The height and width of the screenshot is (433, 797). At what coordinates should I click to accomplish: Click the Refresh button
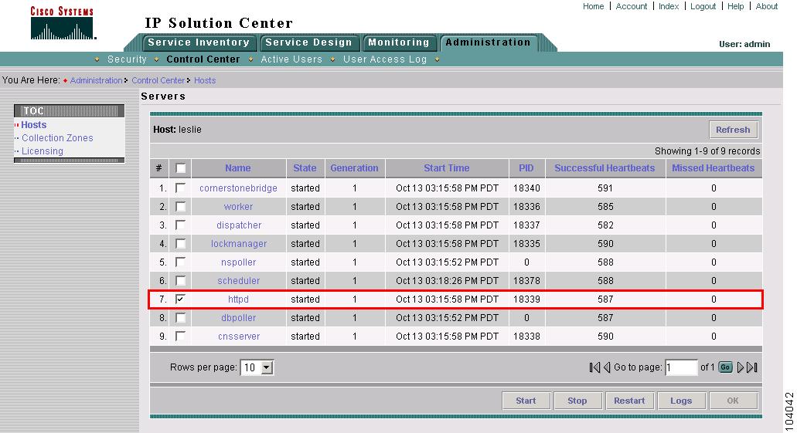(x=733, y=130)
